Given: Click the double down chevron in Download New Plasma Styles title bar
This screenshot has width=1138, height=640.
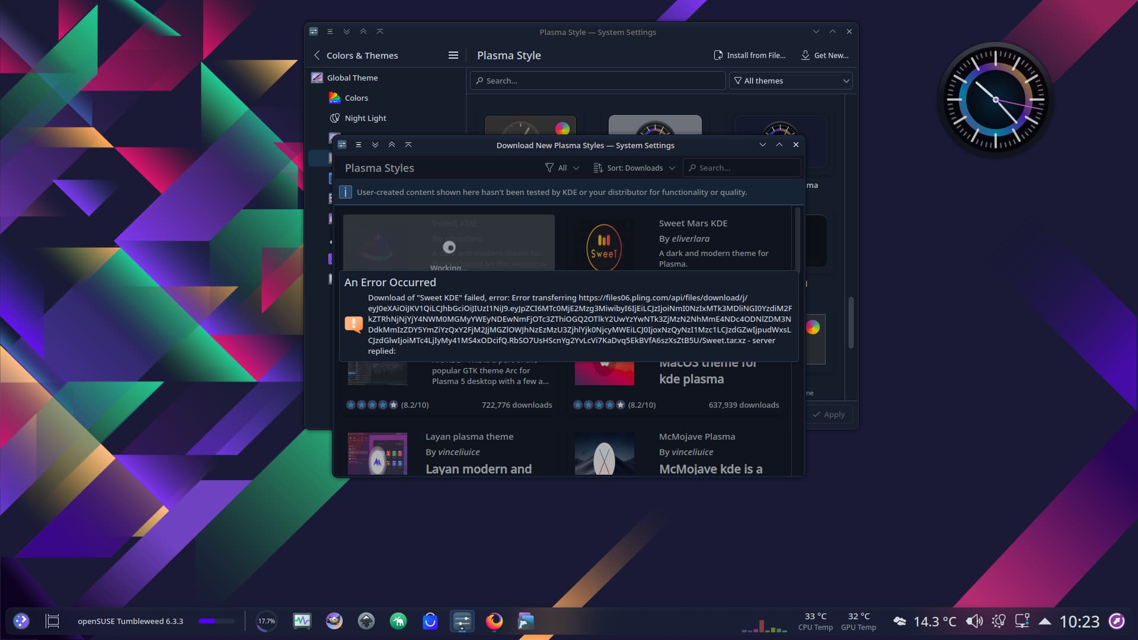Looking at the screenshot, I should (x=375, y=145).
